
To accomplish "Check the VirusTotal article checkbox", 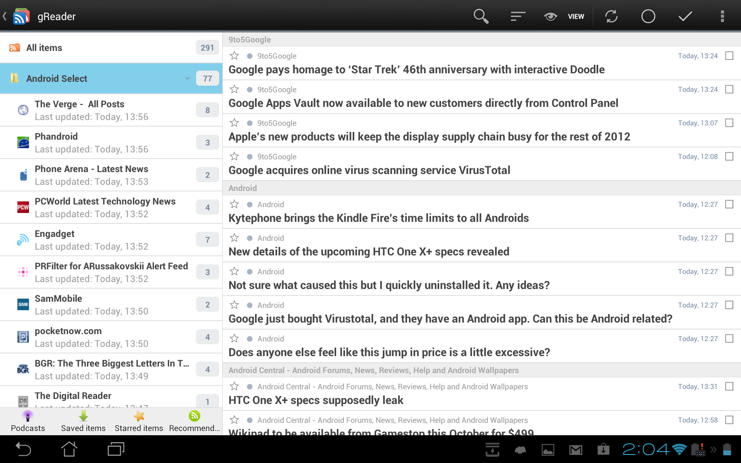I will [x=729, y=157].
